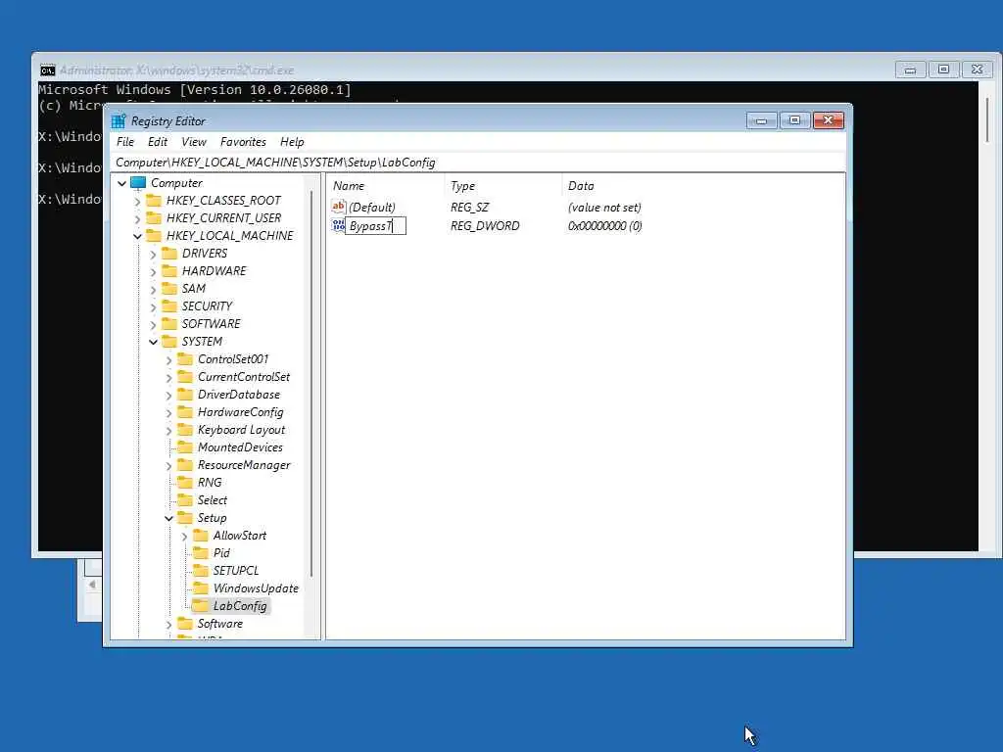Click the Registry Editor title bar icon

[119, 120]
